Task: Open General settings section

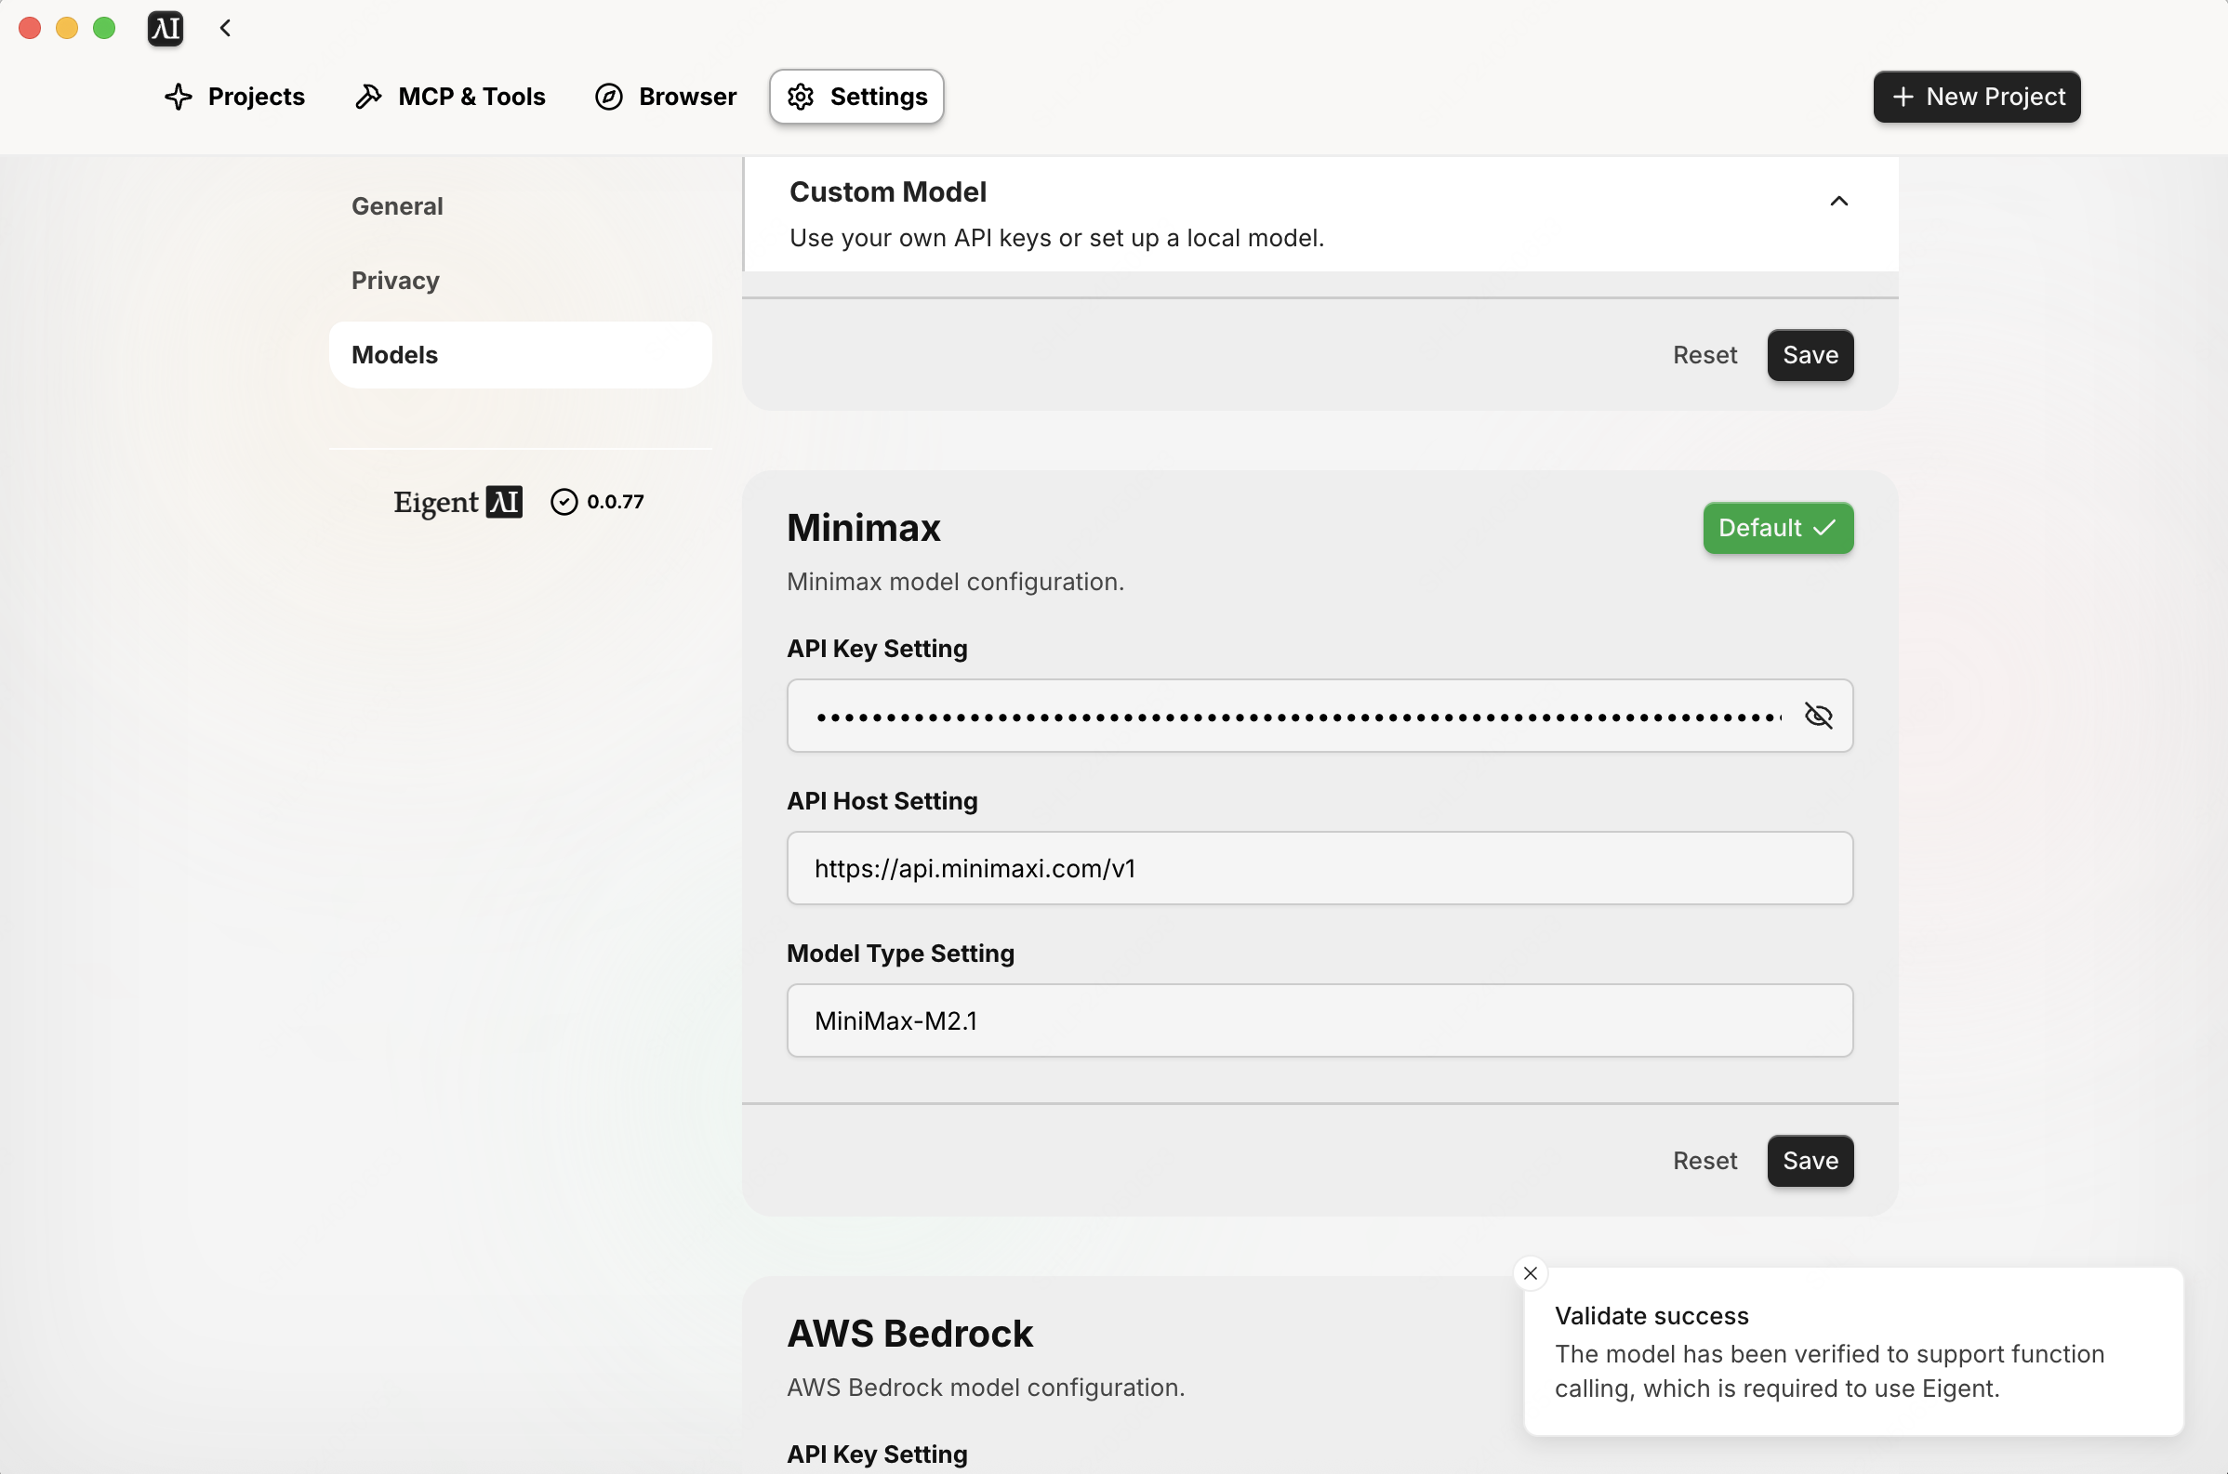Action: pyautogui.click(x=397, y=206)
